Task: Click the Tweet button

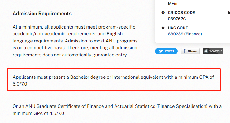Action: 166,51
